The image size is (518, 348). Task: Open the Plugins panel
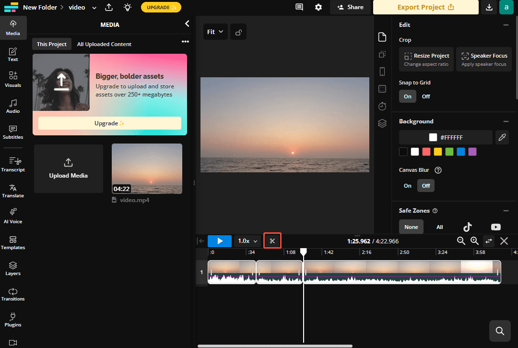tap(13, 320)
